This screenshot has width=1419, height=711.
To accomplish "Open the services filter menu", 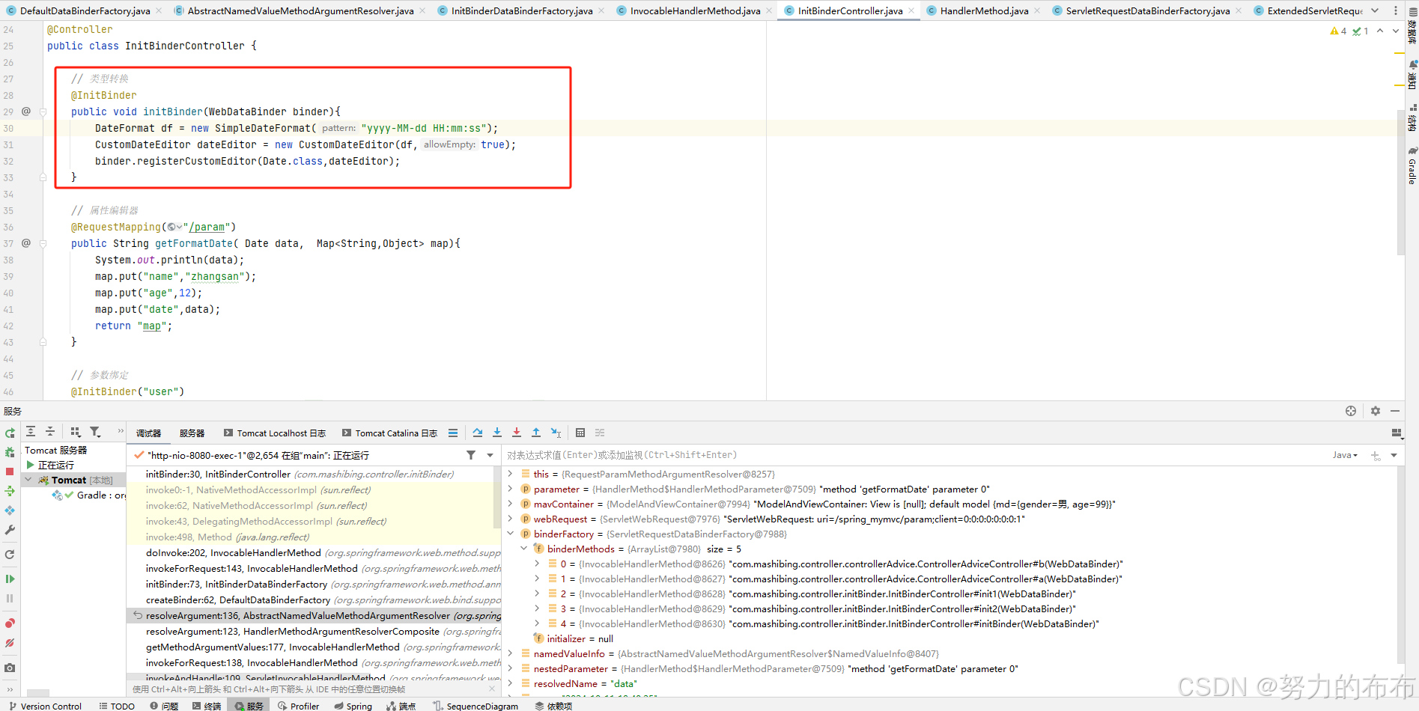I will click(95, 432).
